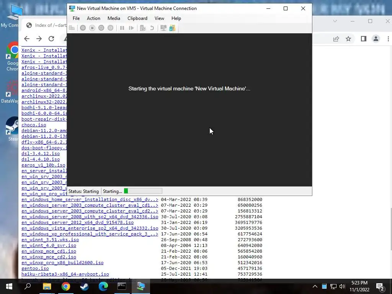392x294 pixels.
Task: Click the Checkpoint toolbar icon
Action: [143, 28]
